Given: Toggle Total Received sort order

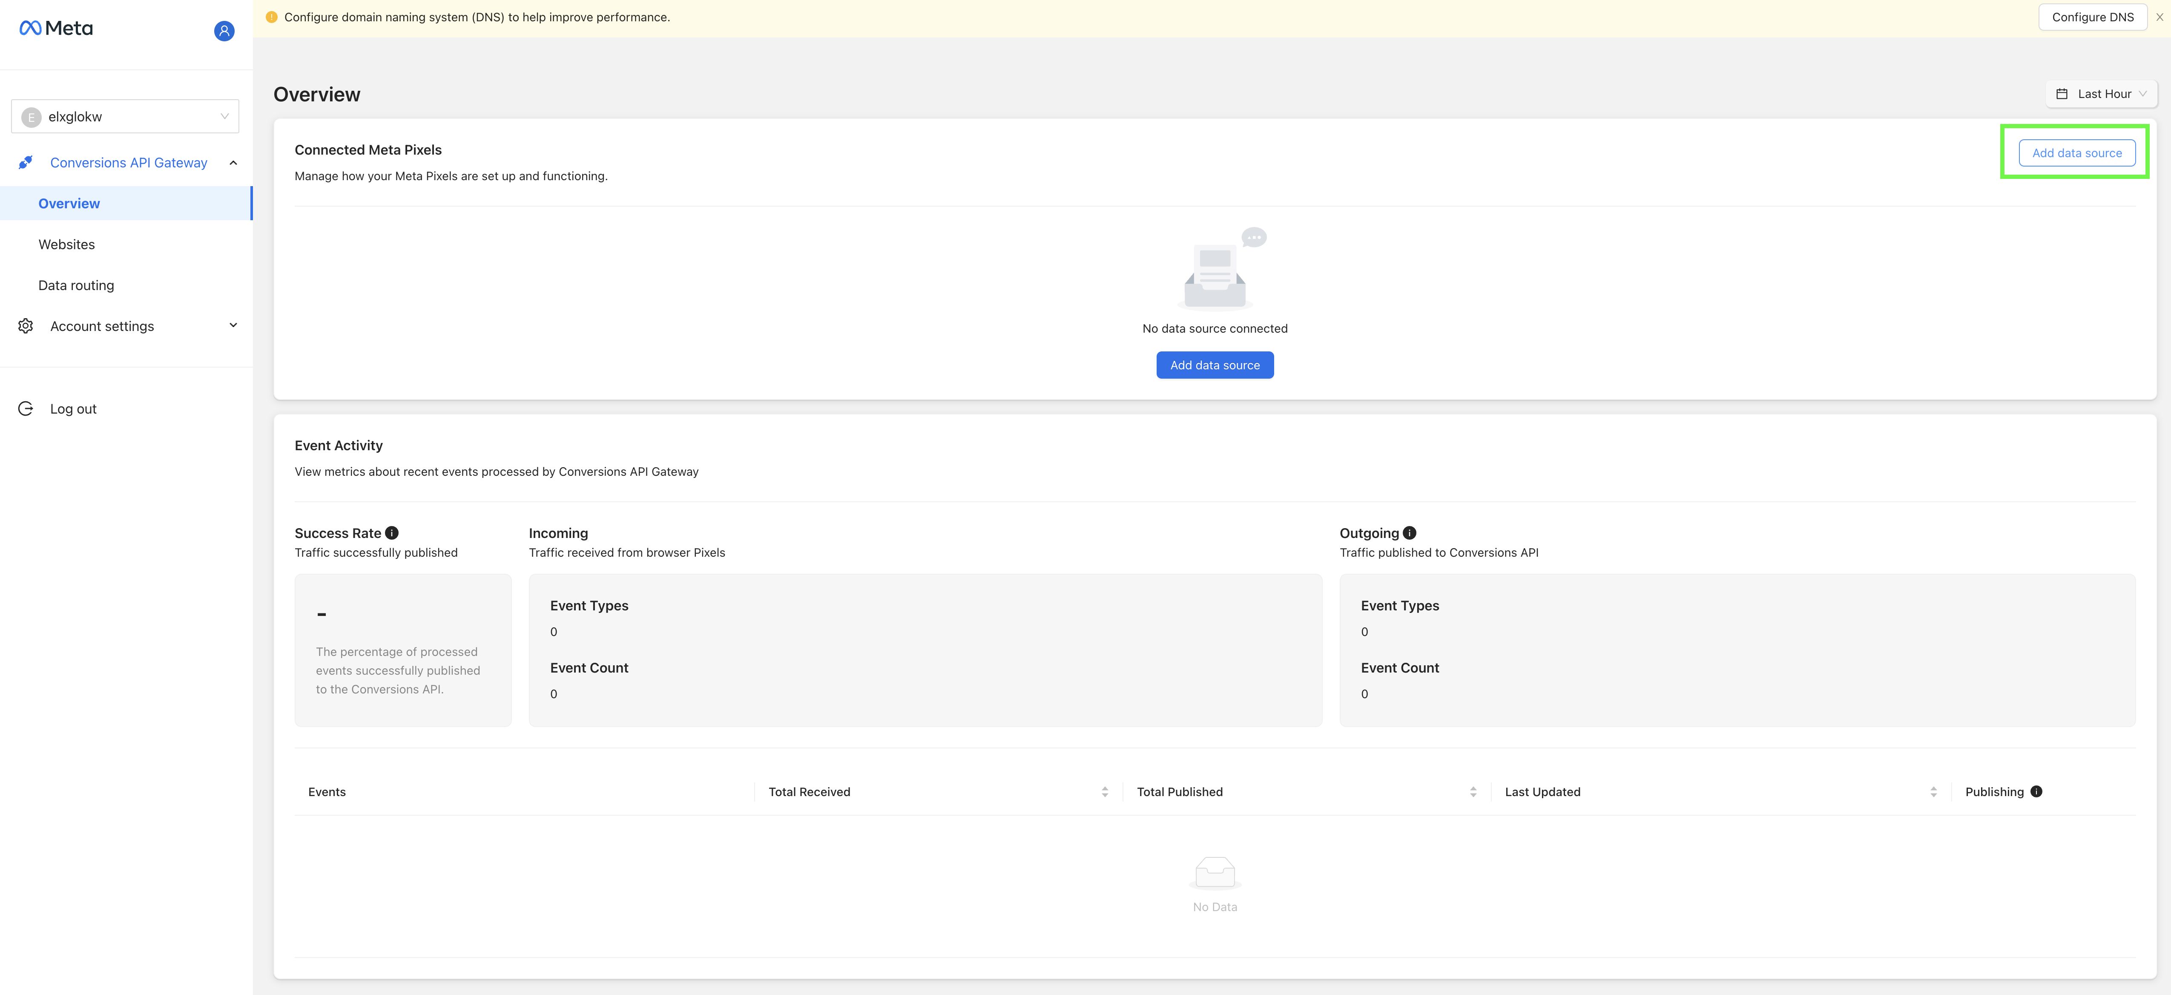Looking at the screenshot, I should click(x=1103, y=791).
